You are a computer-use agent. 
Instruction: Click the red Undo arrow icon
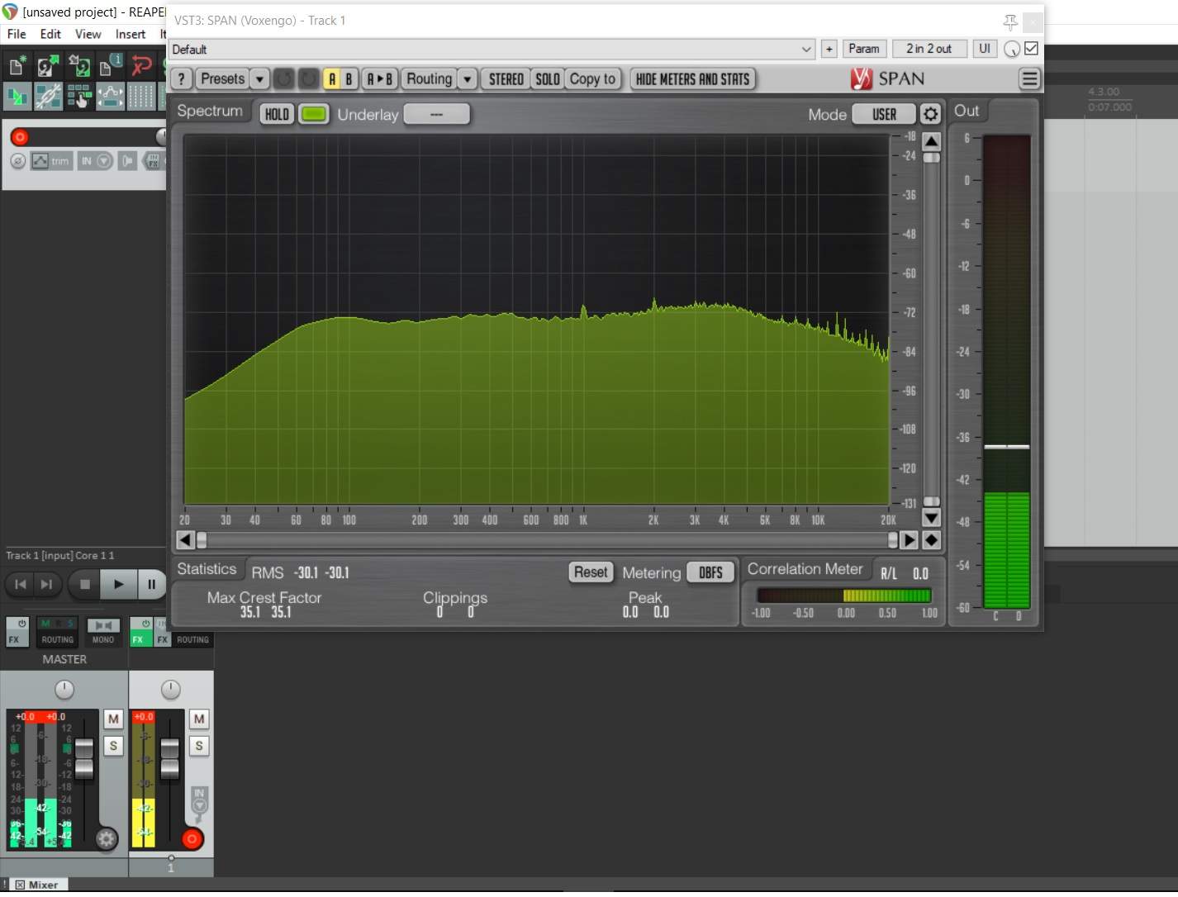(142, 65)
